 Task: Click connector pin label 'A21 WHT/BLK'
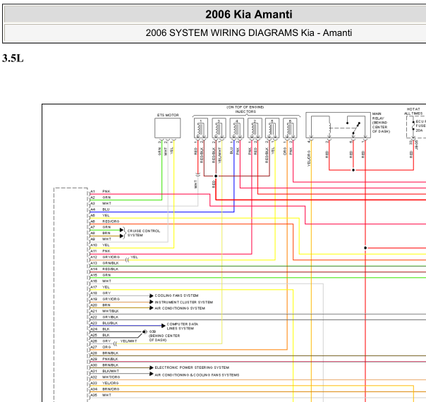point(104,311)
